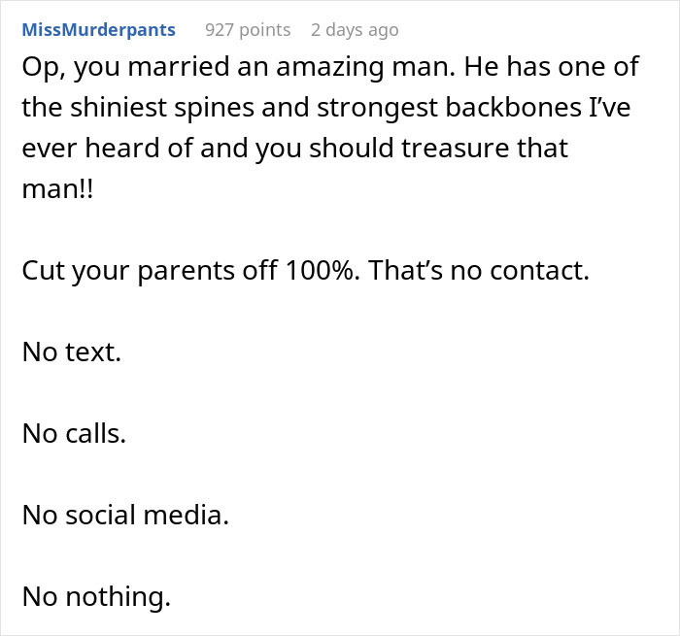
Task: Open the MissMurderpants user profile link
Action: [x=99, y=30]
